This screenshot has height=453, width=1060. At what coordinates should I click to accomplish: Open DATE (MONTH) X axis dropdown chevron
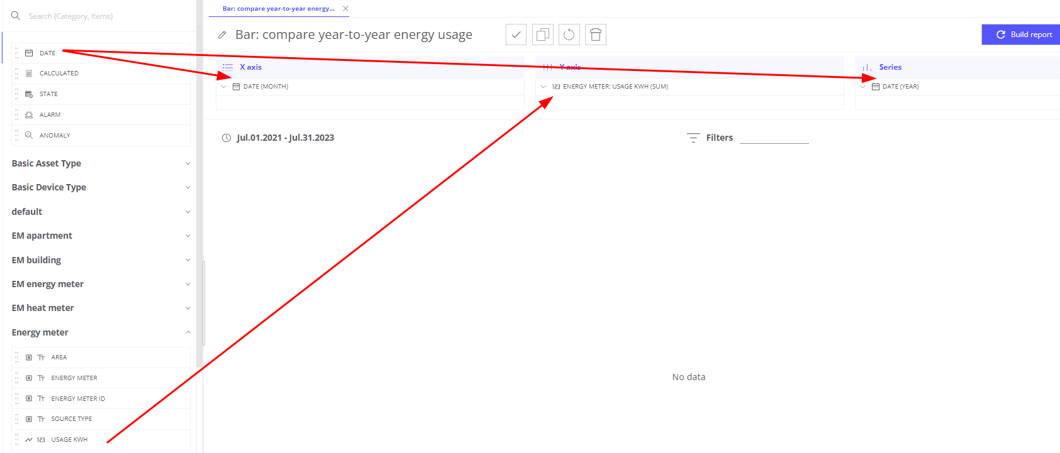tap(224, 87)
